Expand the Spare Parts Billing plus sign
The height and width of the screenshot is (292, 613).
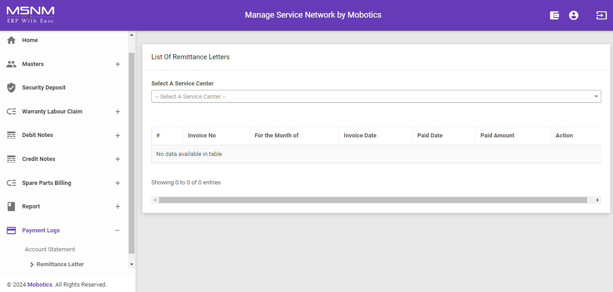point(117,183)
